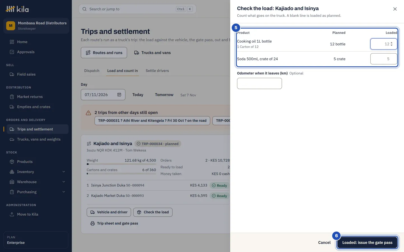
Task: Click the Cooking oil quantity stepper arrows
Action: (392, 44)
